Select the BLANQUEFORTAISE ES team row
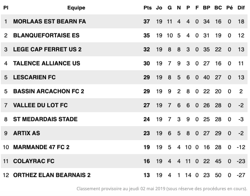Screen dimensions: 250x196 pos(124,35)
